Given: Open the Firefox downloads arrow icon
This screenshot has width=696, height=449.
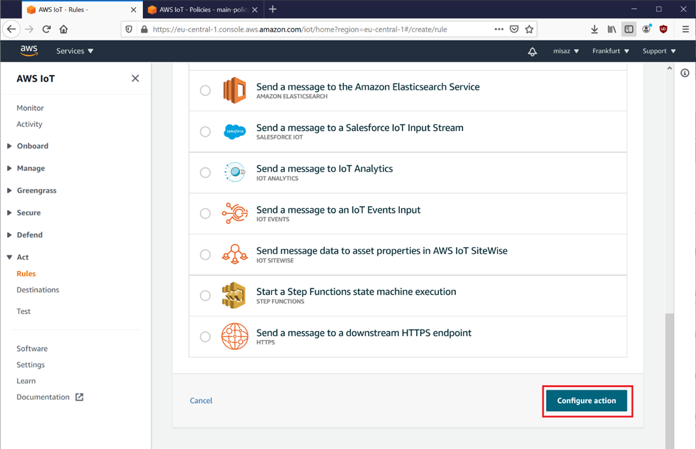Looking at the screenshot, I should click(594, 29).
